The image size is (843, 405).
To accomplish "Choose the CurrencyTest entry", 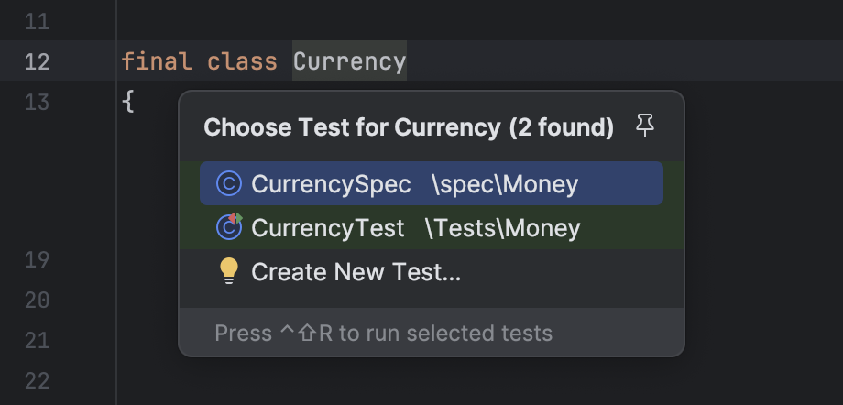I will [328, 227].
